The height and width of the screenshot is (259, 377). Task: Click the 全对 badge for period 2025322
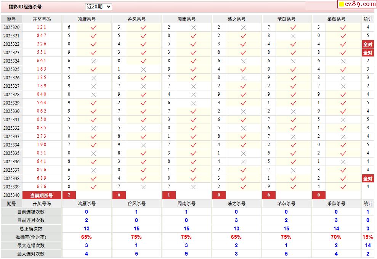tap(367, 44)
